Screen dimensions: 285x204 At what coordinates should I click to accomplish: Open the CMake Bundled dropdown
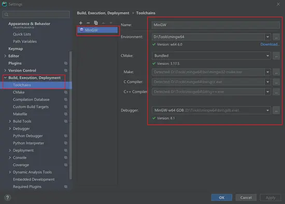267,56
